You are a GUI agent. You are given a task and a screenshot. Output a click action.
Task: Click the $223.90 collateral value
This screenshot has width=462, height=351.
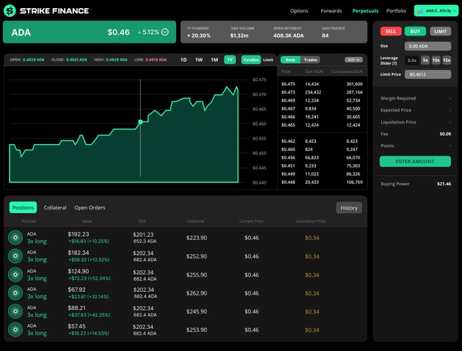tap(196, 237)
